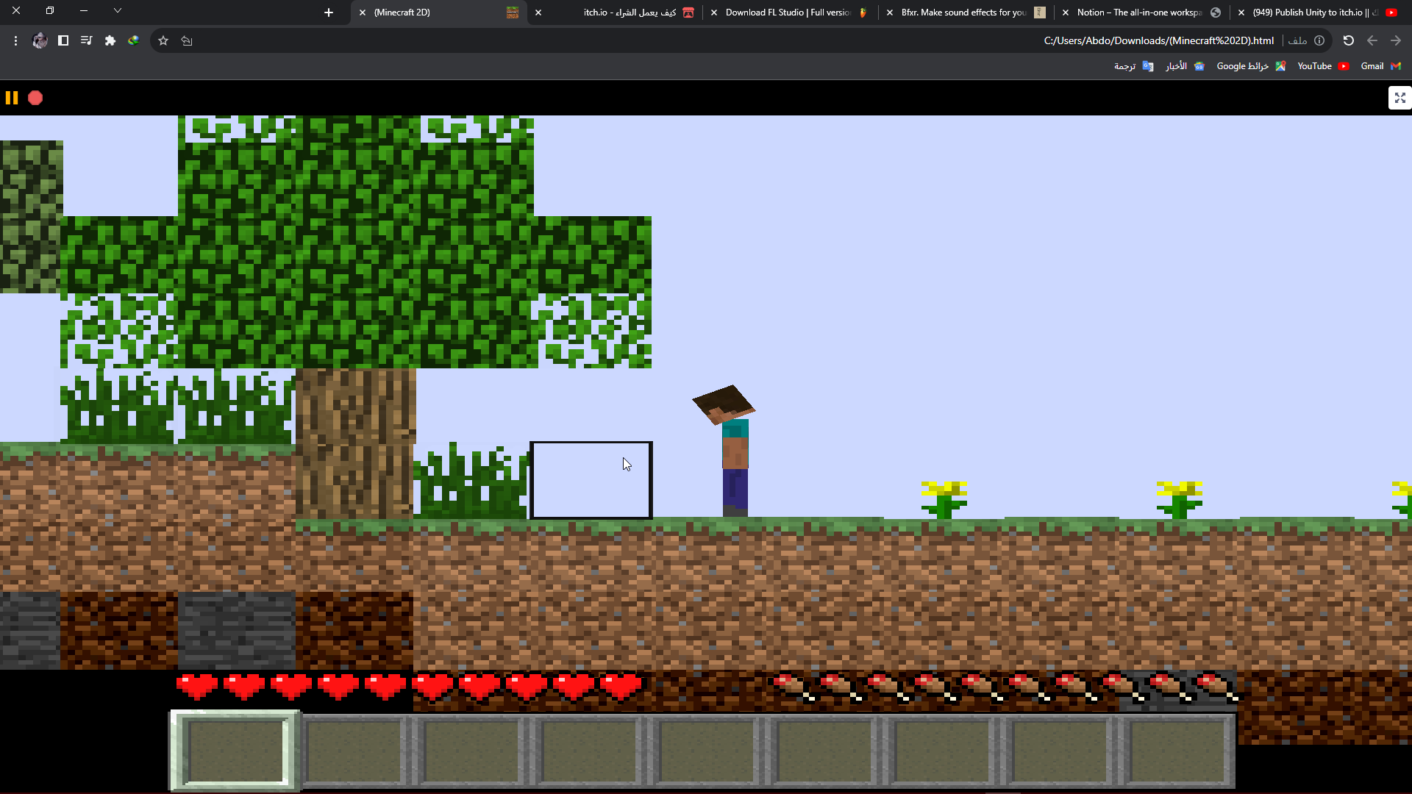Go back with the browser back arrow
The image size is (1412, 794).
[1372, 40]
